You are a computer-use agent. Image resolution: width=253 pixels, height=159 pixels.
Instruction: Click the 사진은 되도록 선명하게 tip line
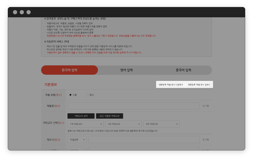pos(70,33)
